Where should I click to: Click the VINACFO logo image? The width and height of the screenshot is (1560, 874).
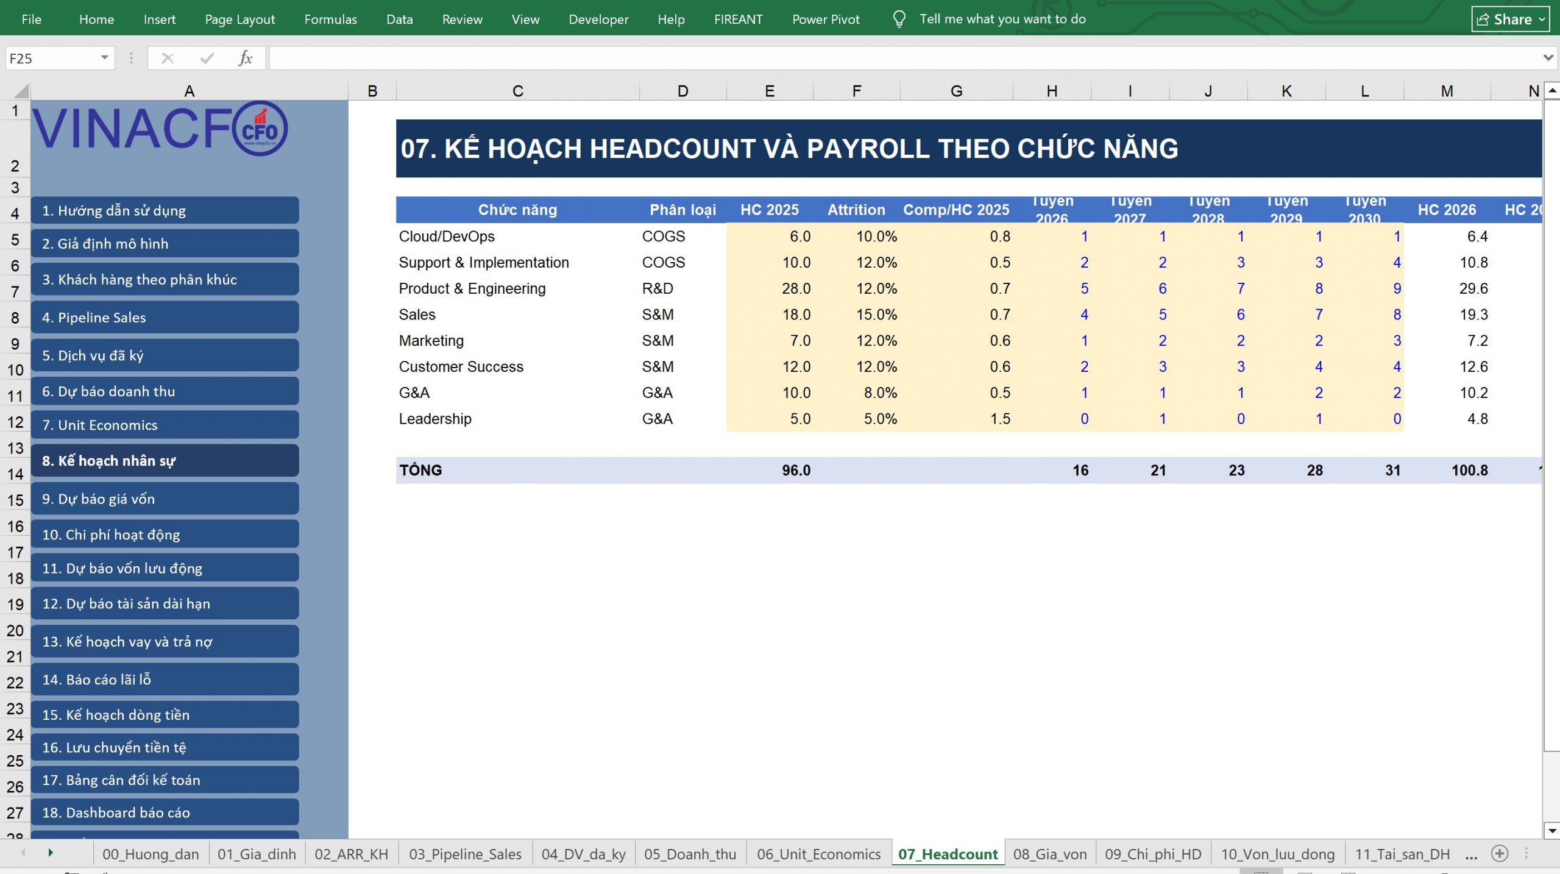(x=160, y=129)
